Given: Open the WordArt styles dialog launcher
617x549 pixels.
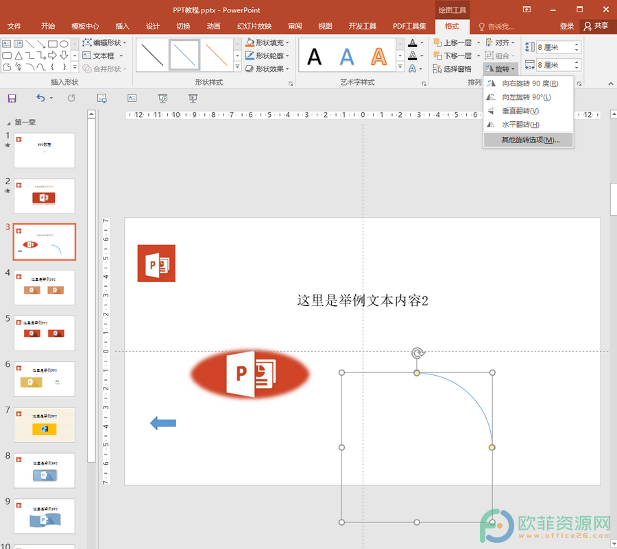Looking at the screenshot, I should [x=424, y=84].
